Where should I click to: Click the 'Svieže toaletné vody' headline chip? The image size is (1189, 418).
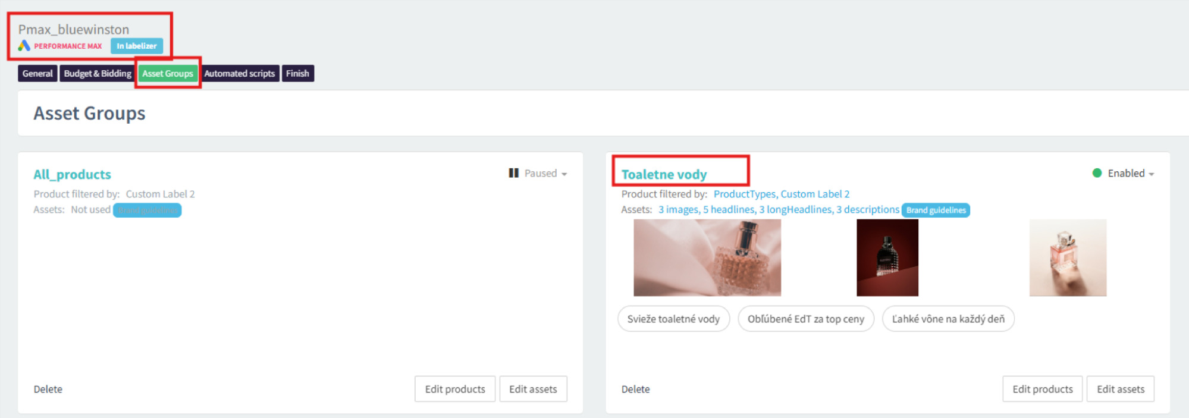click(673, 319)
